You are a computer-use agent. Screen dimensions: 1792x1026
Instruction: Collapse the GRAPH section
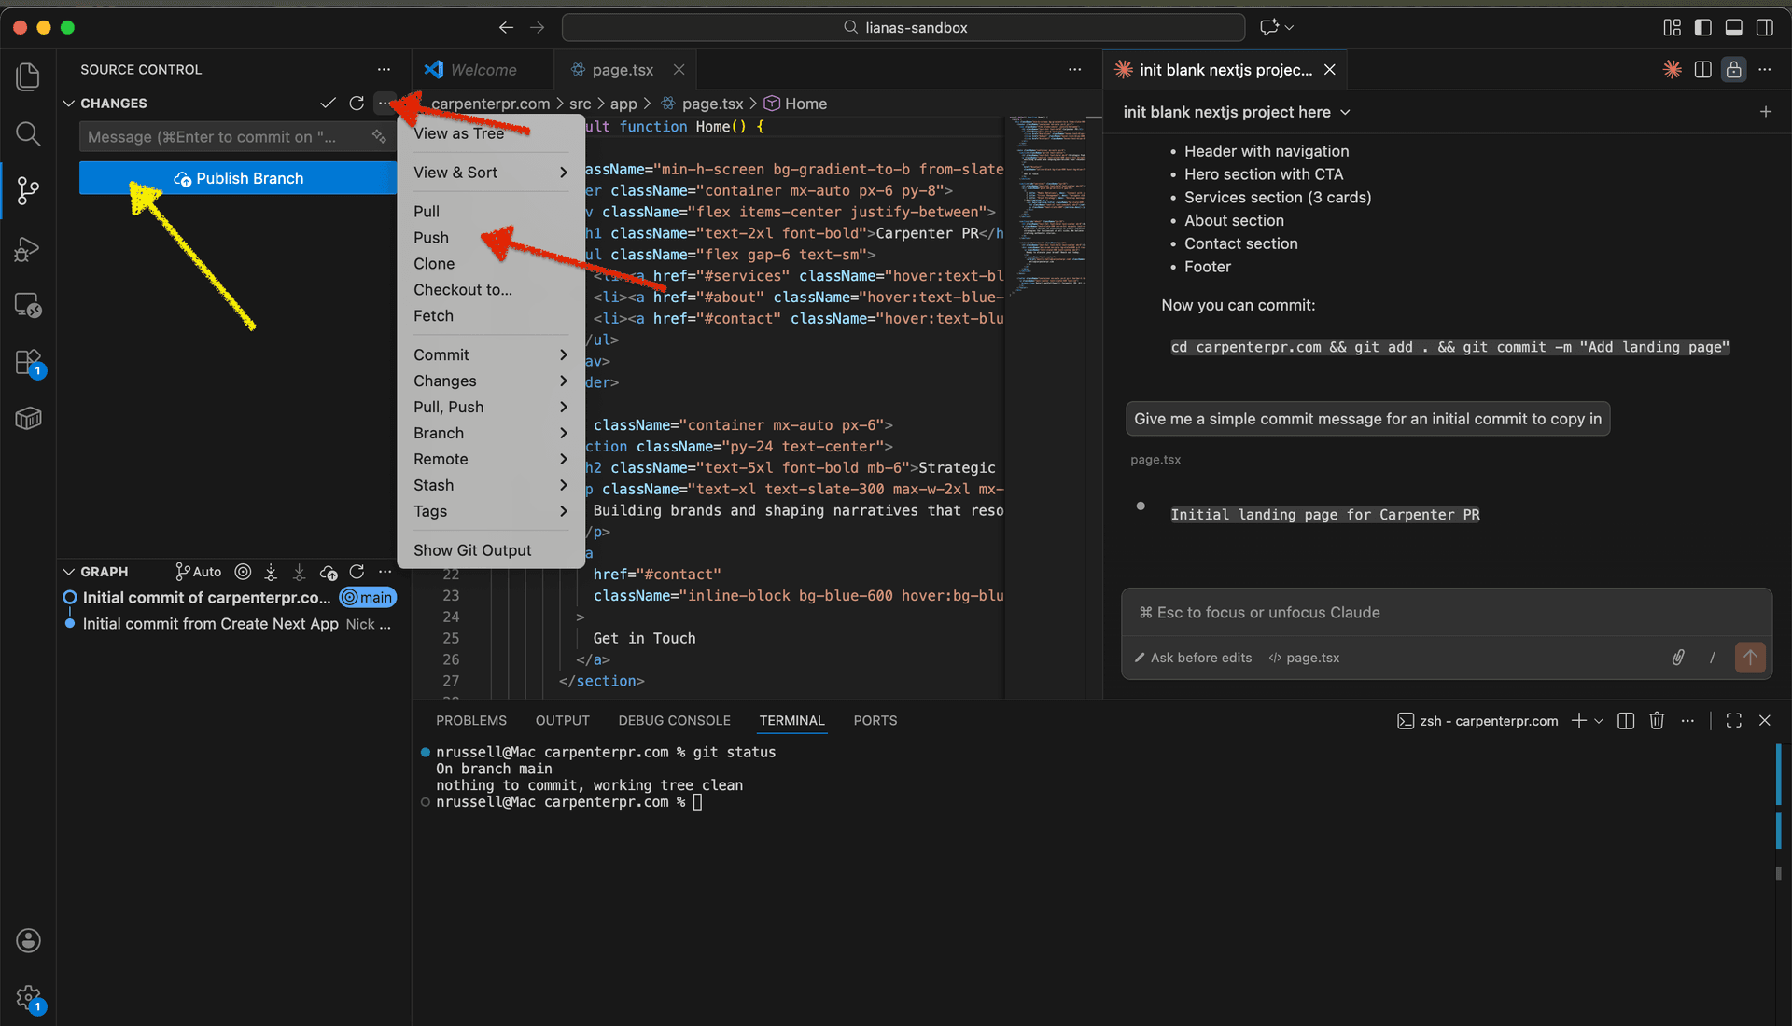[x=68, y=571]
